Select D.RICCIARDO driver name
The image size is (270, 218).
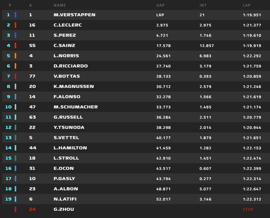click(x=71, y=66)
